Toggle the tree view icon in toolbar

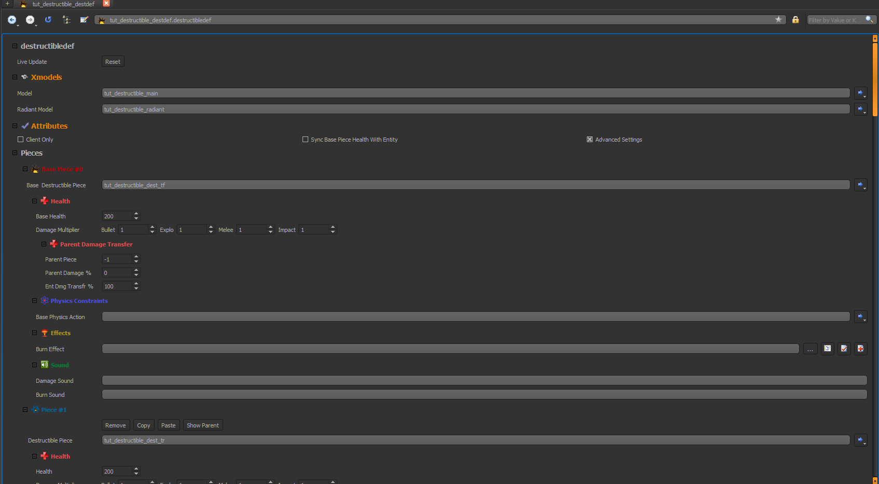click(x=66, y=20)
